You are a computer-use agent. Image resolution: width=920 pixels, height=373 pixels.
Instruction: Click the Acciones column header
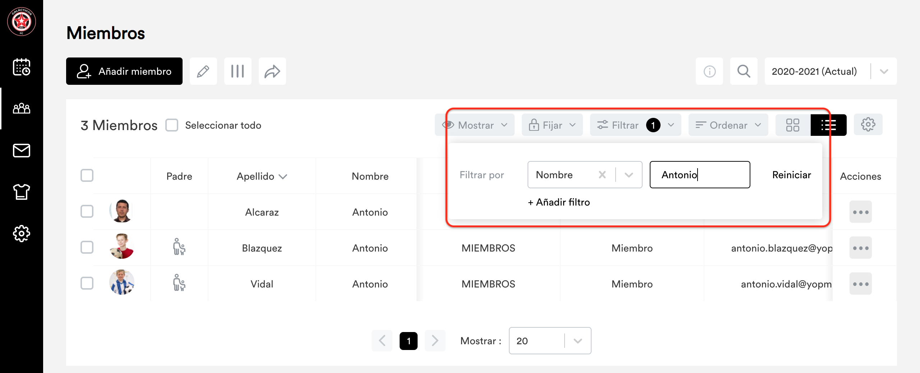click(x=861, y=176)
